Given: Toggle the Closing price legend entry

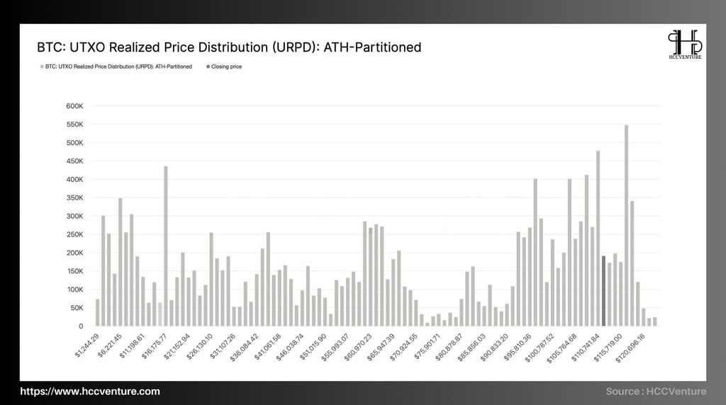Looking at the screenshot, I should coord(223,67).
